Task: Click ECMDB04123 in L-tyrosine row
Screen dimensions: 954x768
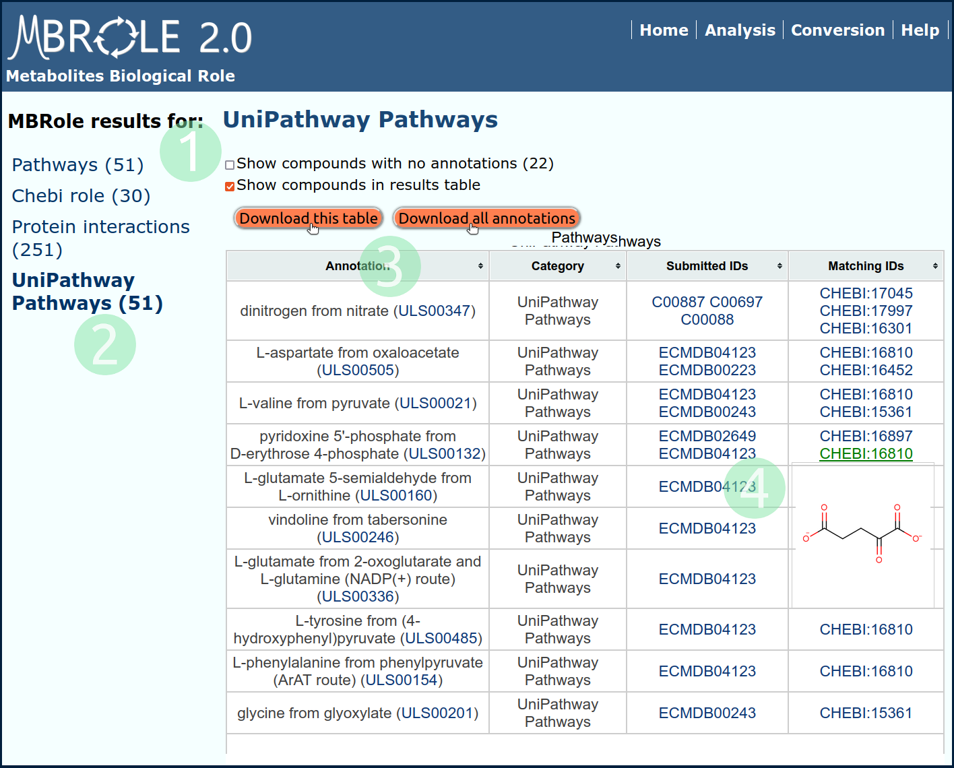Action: click(707, 629)
